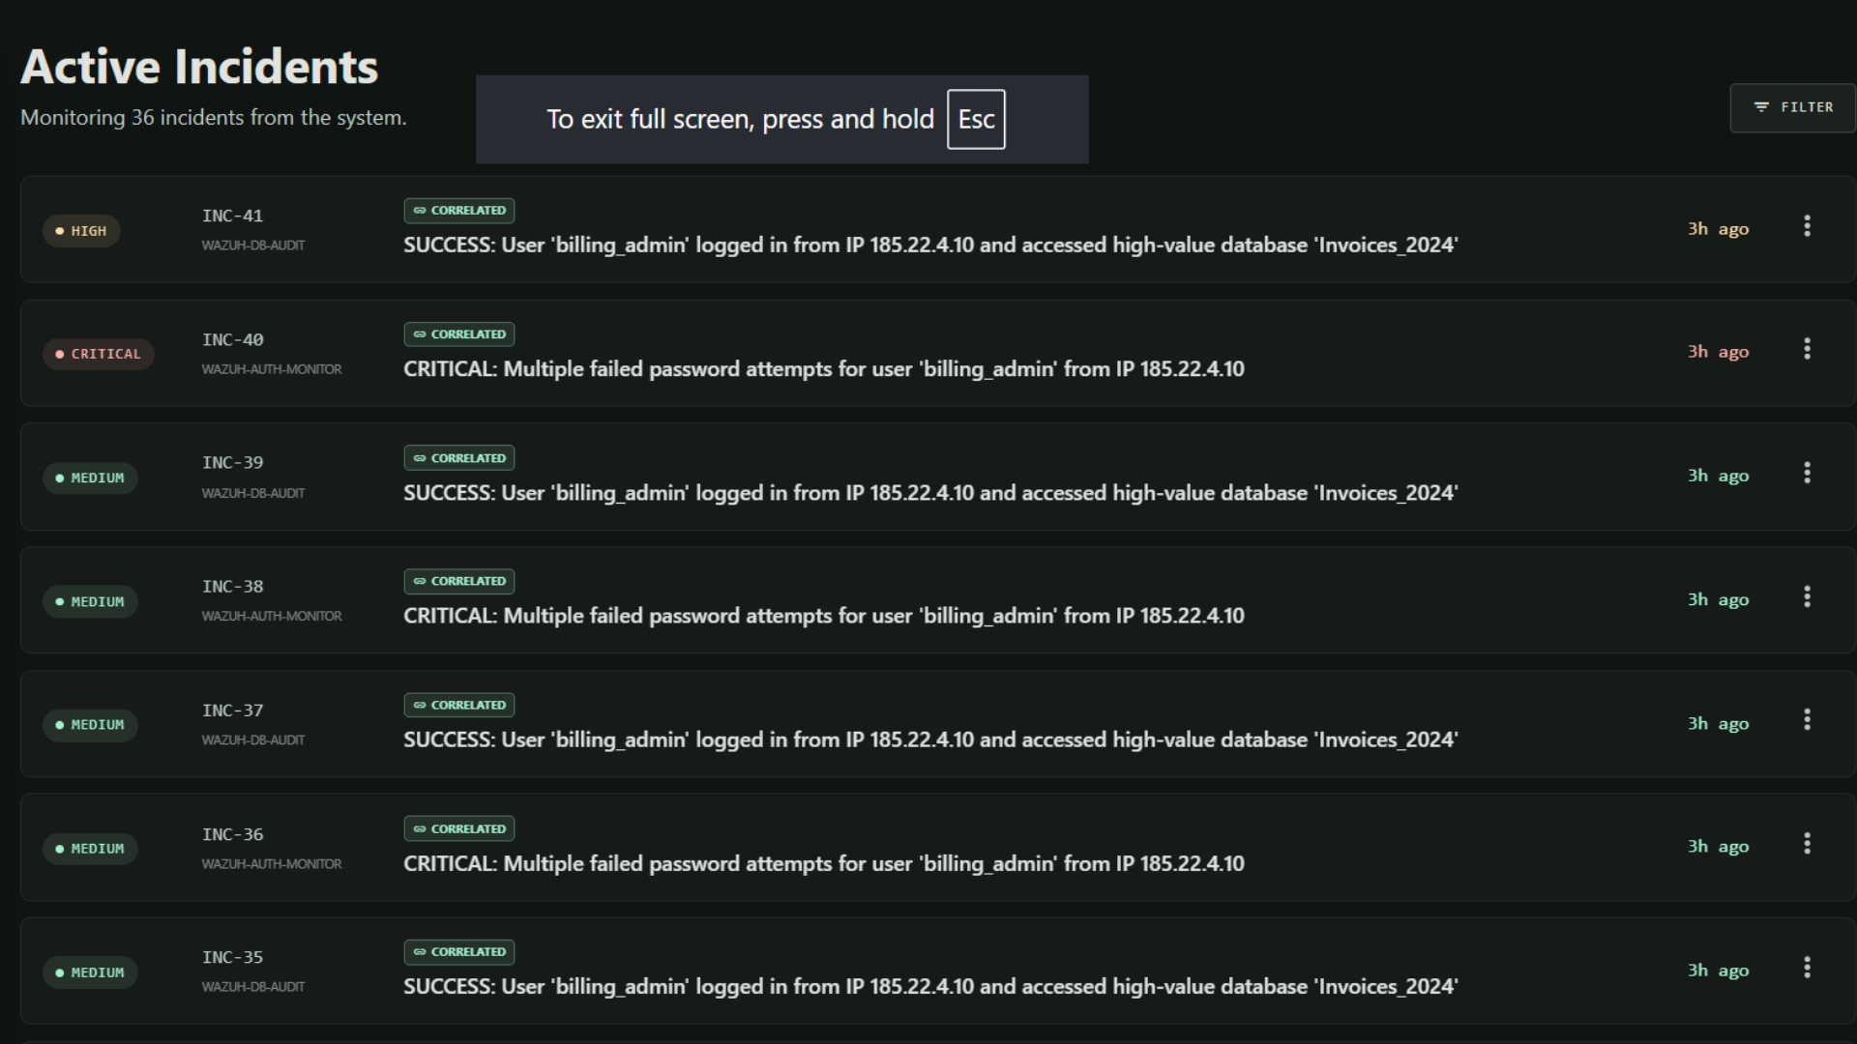Open the three-dot menu for INC-38
The width and height of the screenshot is (1857, 1044).
pos(1807,596)
